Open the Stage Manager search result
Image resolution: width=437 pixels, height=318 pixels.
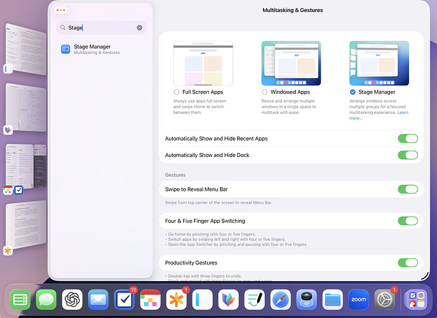point(102,49)
